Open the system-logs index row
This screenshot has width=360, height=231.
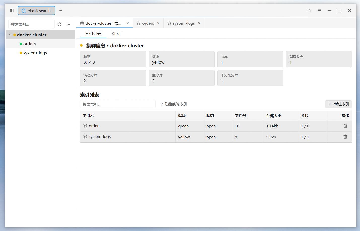216,137
